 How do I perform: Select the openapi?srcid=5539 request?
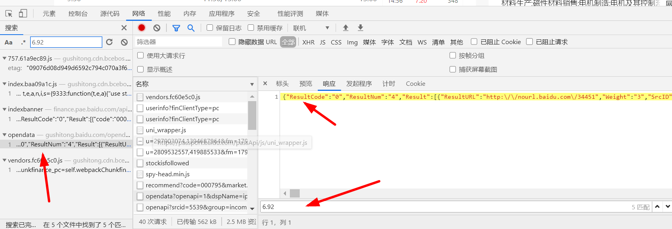(190, 207)
